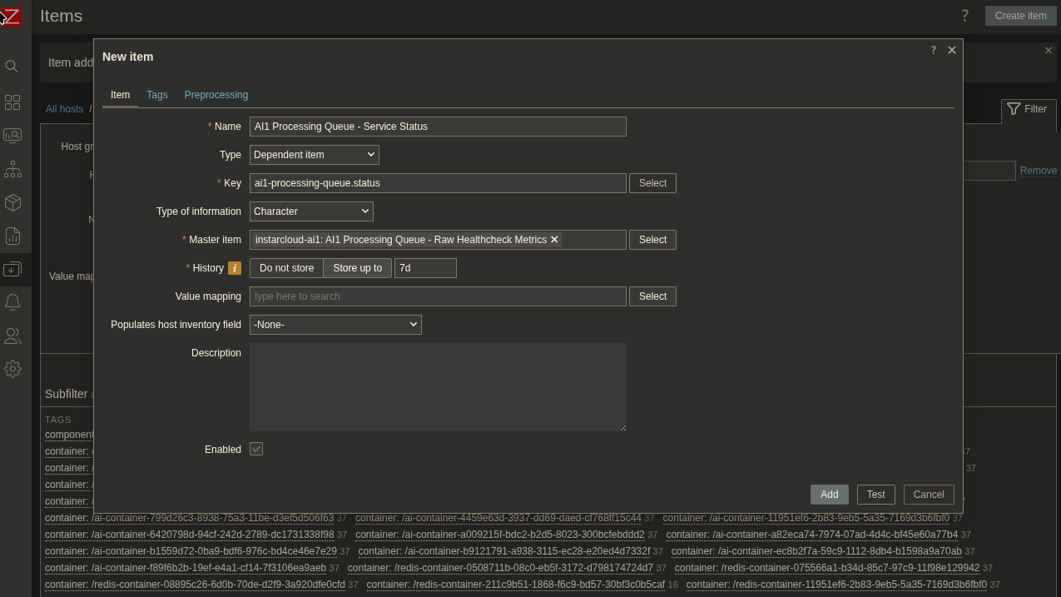Image resolution: width=1061 pixels, height=597 pixels.
Task: Open Populates host inventory field dropdown
Action: [x=335, y=325]
